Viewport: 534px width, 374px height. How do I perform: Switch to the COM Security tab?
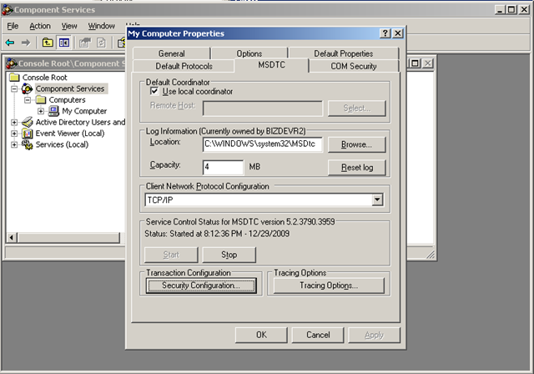point(354,66)
